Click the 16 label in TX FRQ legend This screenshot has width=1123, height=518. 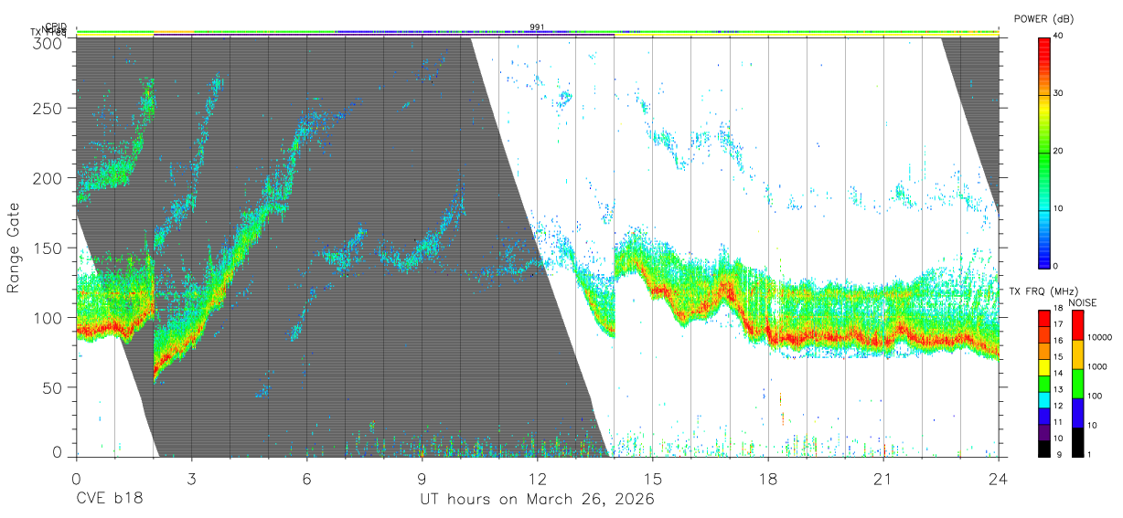pos(1059,340)
